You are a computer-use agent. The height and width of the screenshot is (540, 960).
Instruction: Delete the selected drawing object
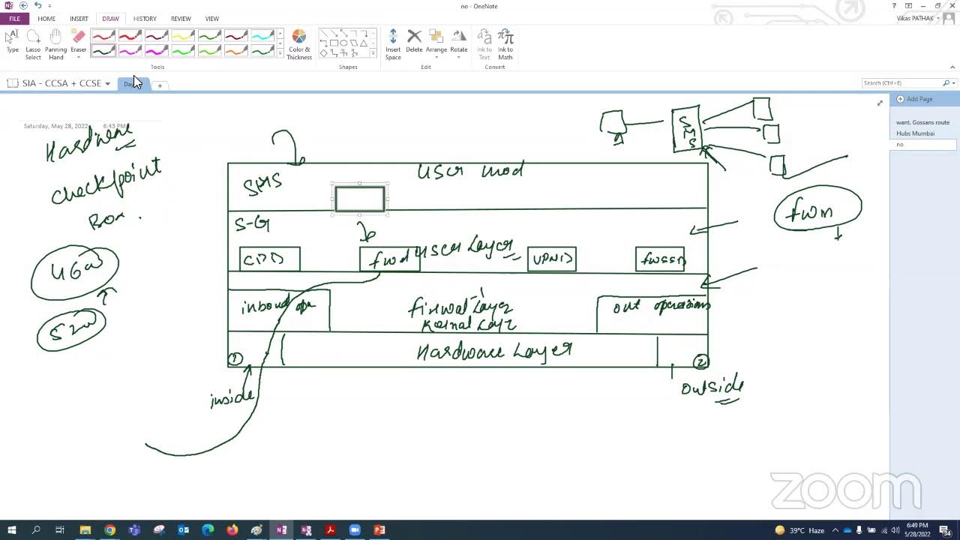pyautogui.click(x=414, y=41)
